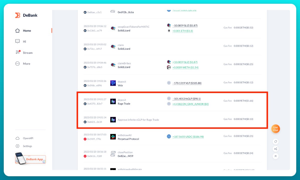
Task: Click SolidLizard icon in claimBribes row
Action: click(113, 65)
